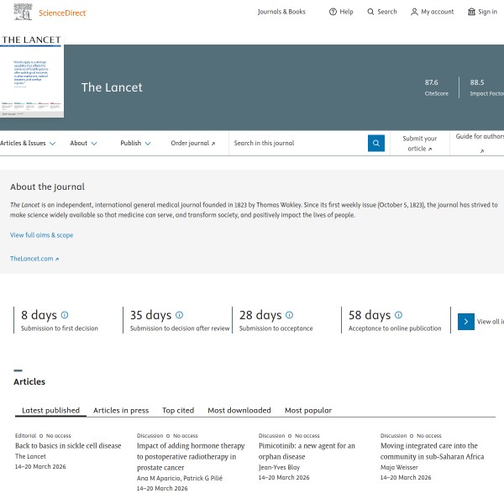The width and height of the screenshot is (504, 504).
Task: Click the Sign in institution icon
Action: click(x=471, y=12)
